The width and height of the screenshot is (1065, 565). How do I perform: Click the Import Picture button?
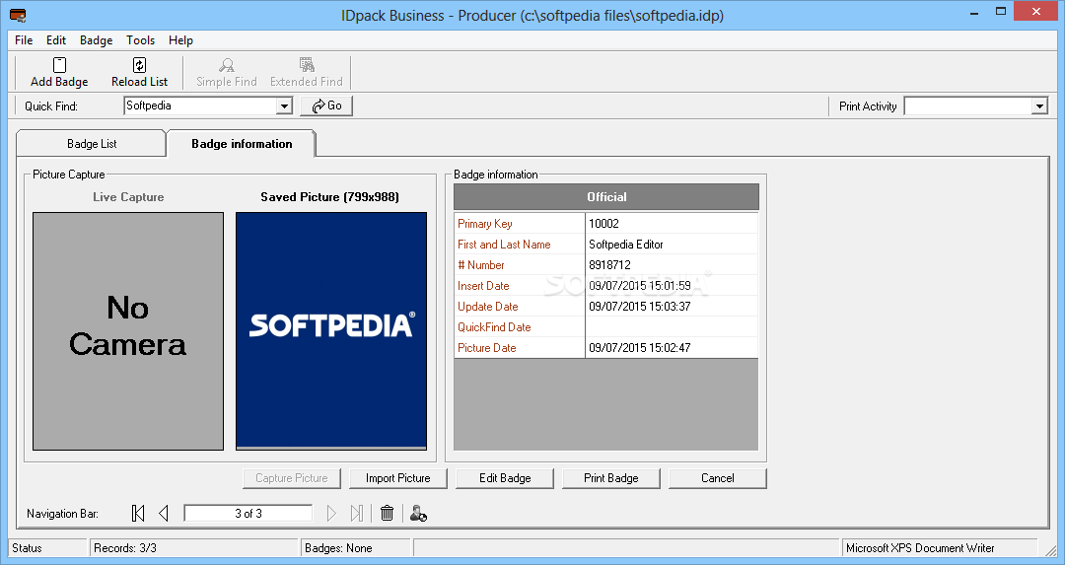pos(398,478)
